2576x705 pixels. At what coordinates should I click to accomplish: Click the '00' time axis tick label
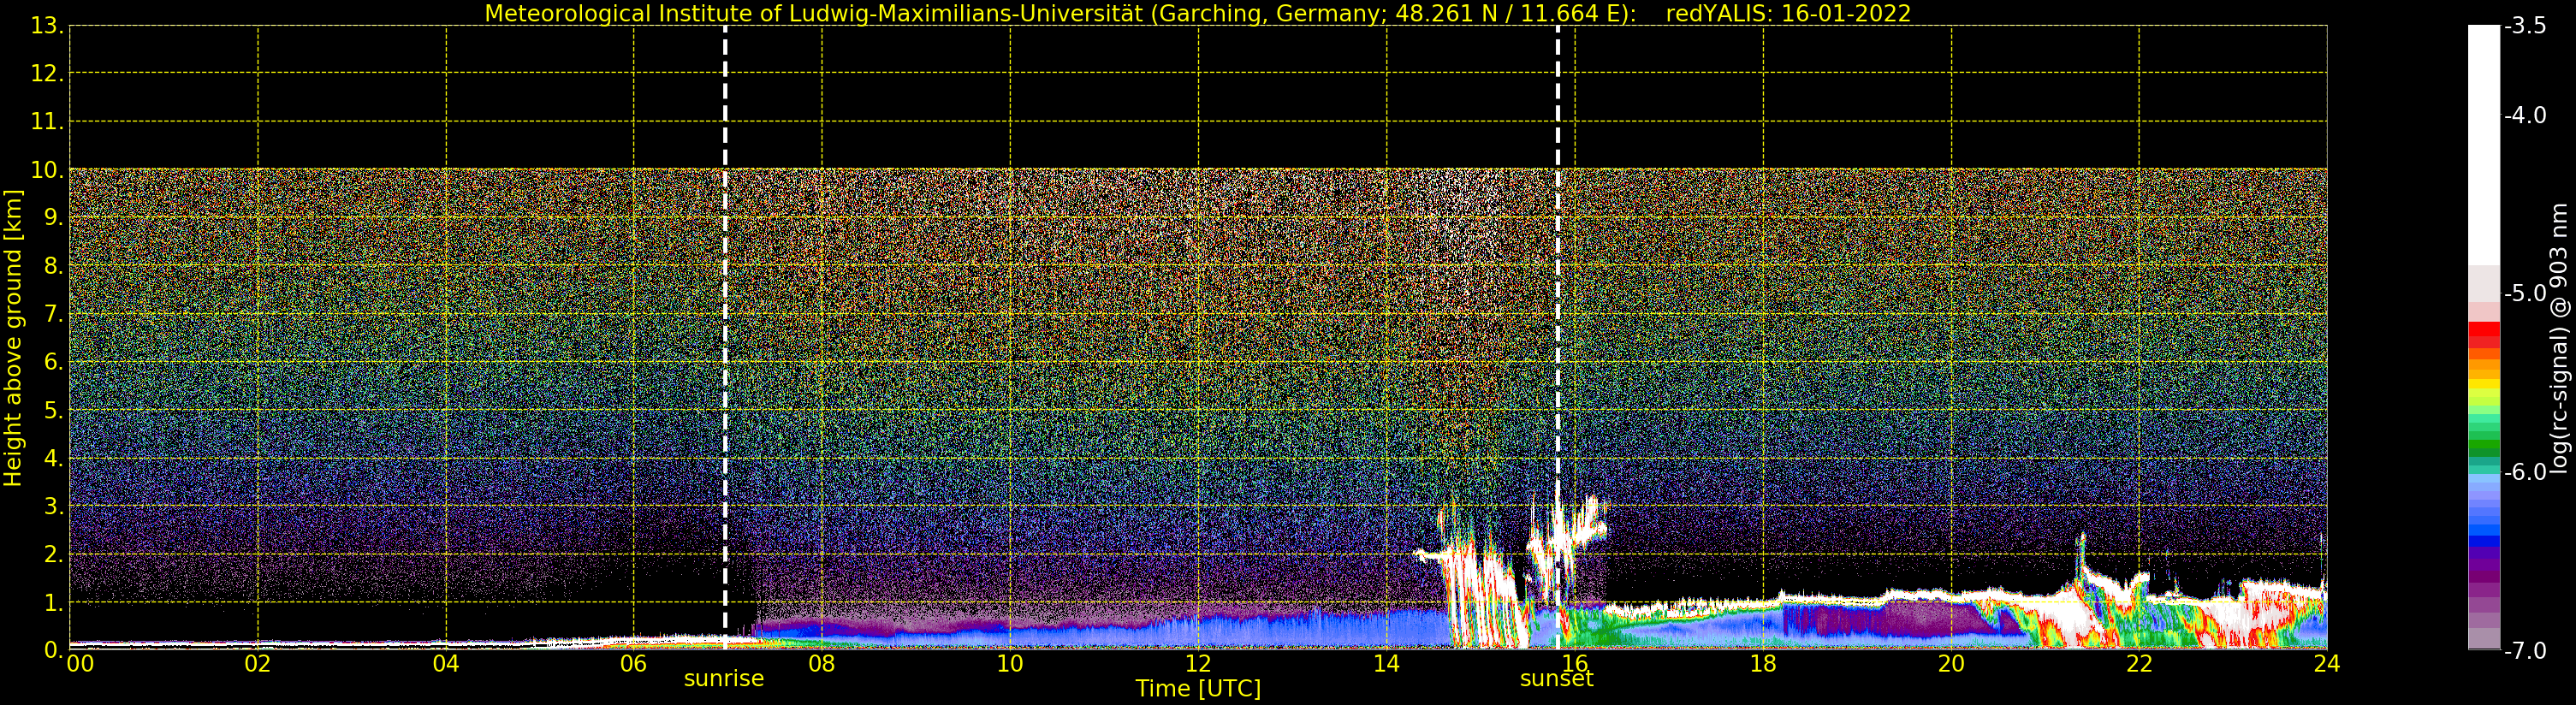pos(81,664)
